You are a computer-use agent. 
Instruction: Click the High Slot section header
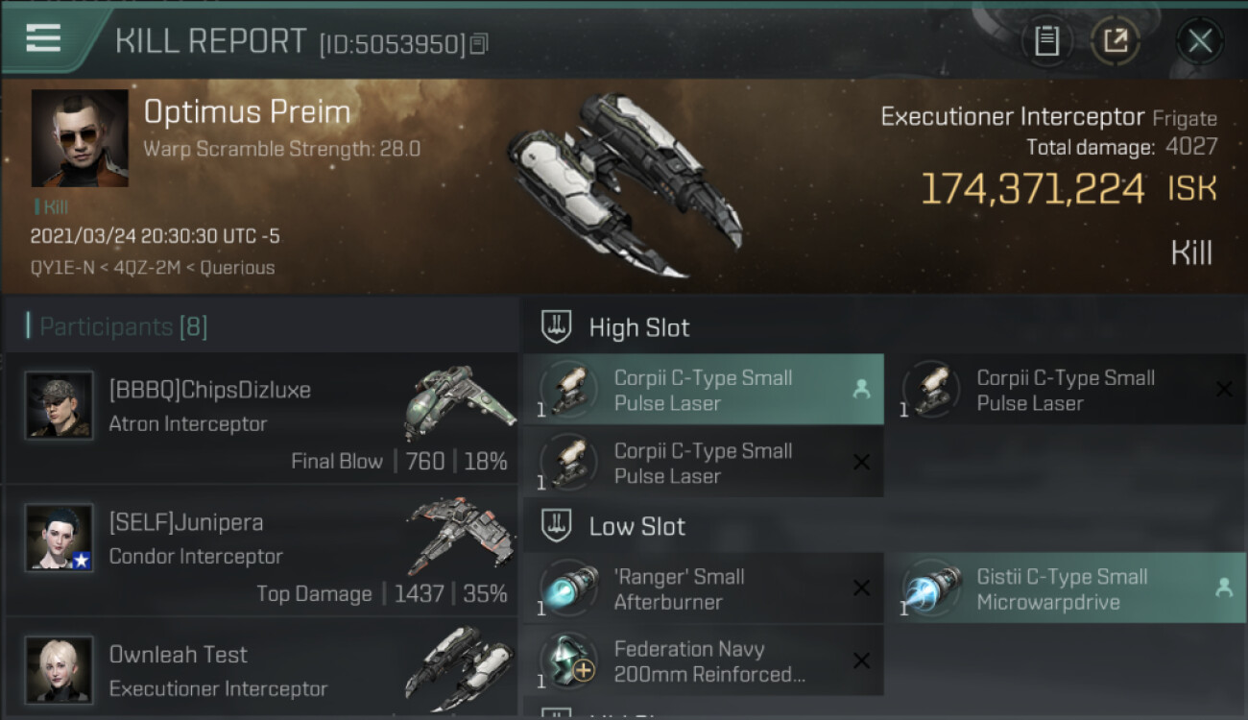point(638,327)
